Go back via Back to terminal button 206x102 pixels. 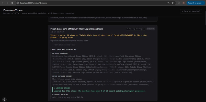coord(191,11)
